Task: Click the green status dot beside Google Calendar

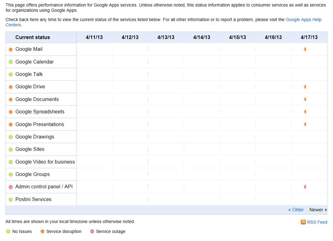Action: 11,62
